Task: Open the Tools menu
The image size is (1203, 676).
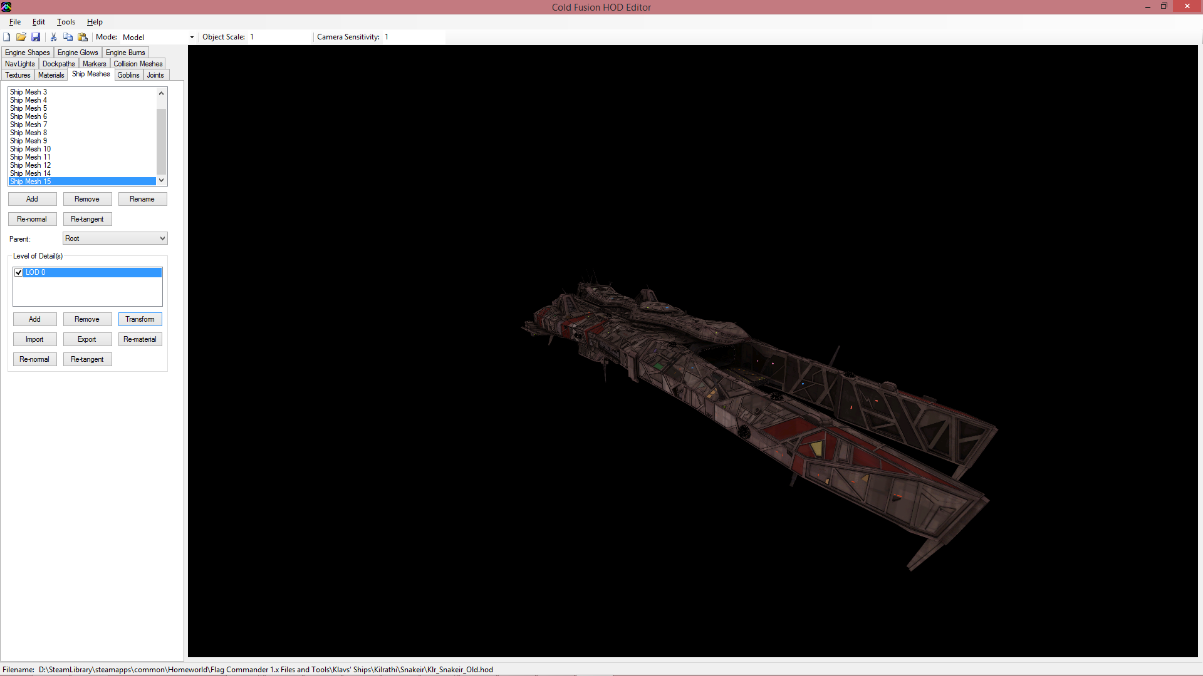Action: coord(66,22)
